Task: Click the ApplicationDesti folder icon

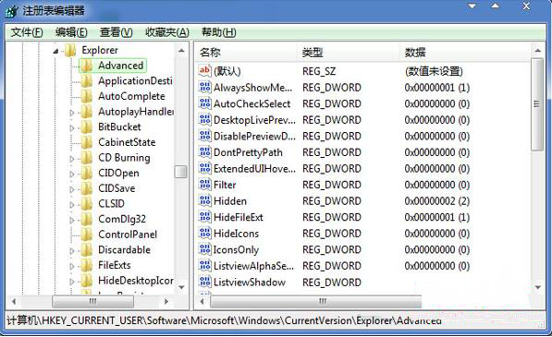Action: coord(87,81)
